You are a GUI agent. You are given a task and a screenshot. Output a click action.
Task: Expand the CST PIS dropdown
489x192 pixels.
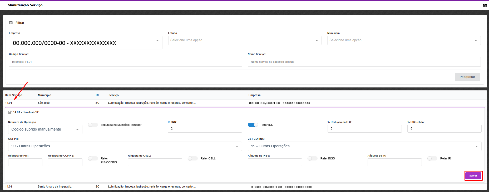[x=125, y=146]
